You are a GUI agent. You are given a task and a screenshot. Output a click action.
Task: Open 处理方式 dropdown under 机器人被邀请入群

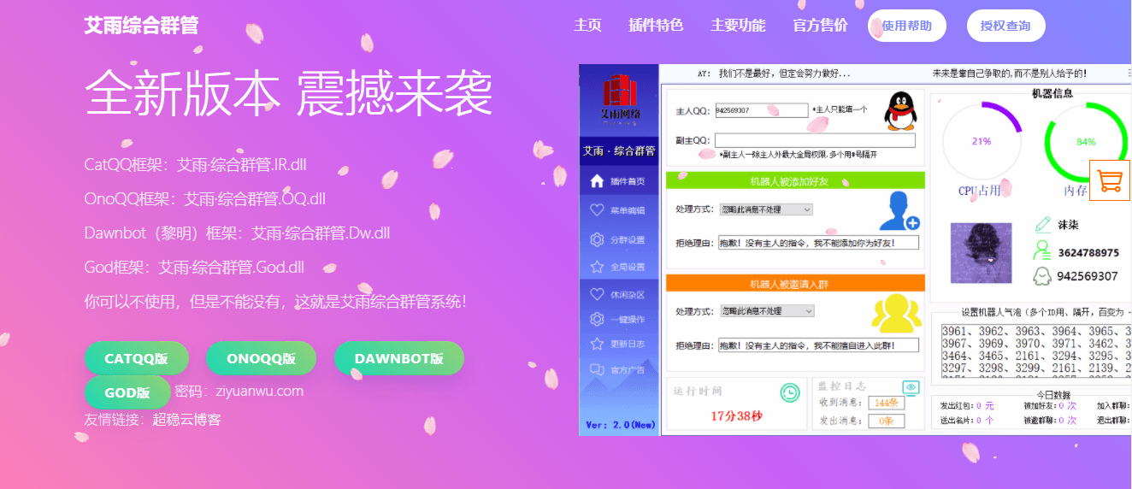tap(767, 311)
